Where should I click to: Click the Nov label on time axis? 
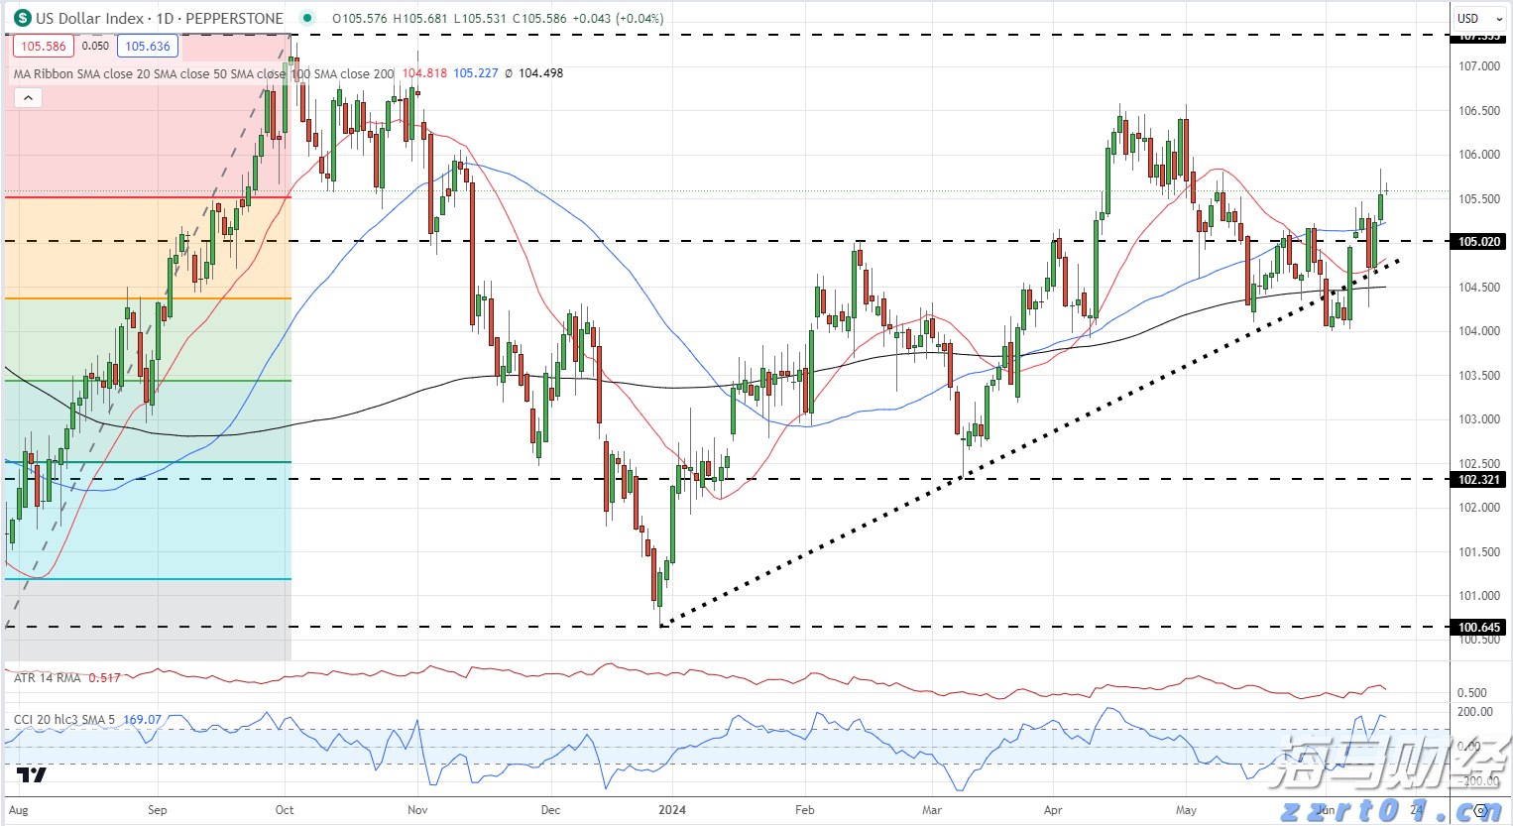point(417,810)
